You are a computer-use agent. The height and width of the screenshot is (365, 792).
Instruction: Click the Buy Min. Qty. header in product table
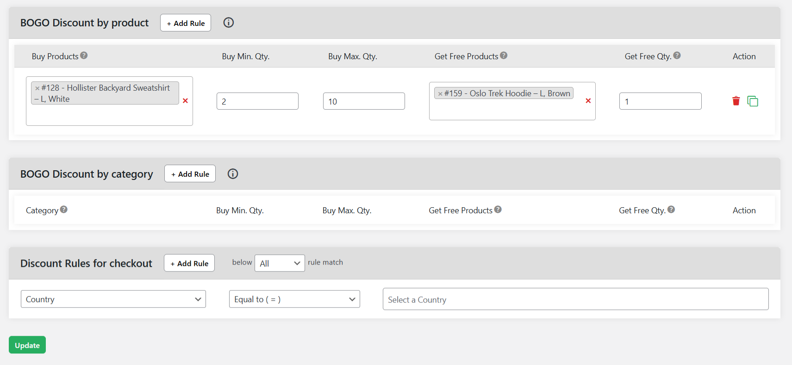coord(245,56)
